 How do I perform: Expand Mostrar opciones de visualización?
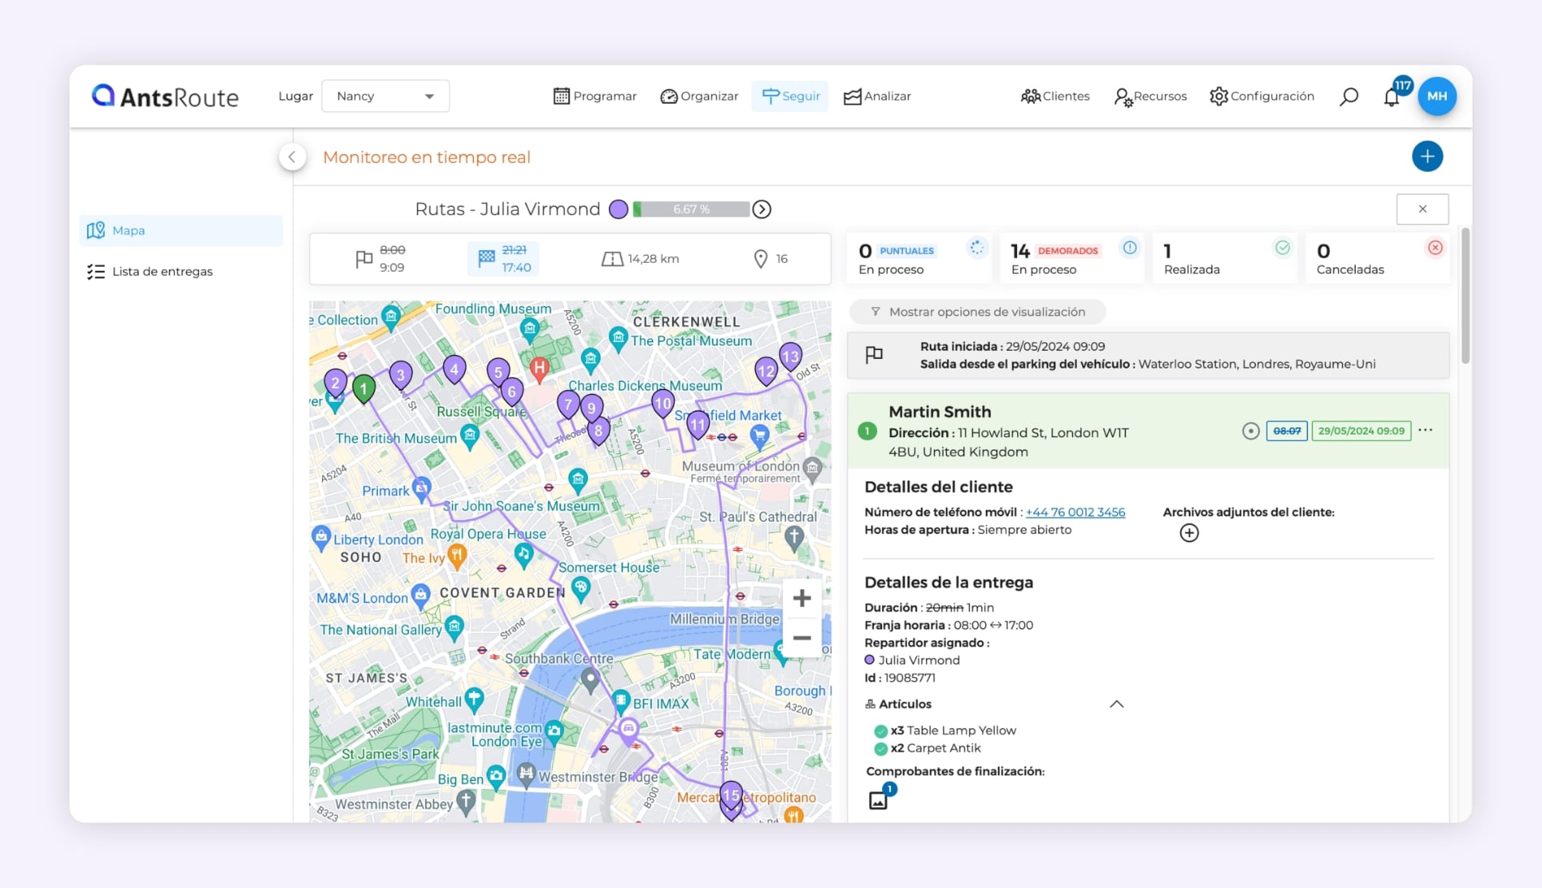point(977,312)
